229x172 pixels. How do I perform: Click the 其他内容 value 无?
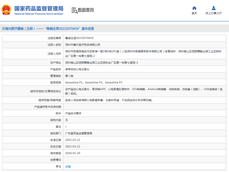click(67, 120)
